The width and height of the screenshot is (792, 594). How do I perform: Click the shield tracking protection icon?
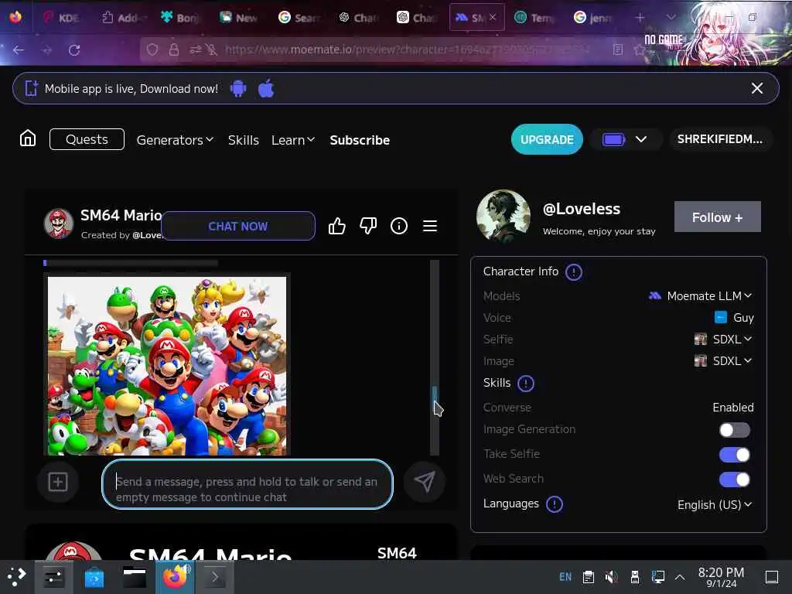coord(152,49)
